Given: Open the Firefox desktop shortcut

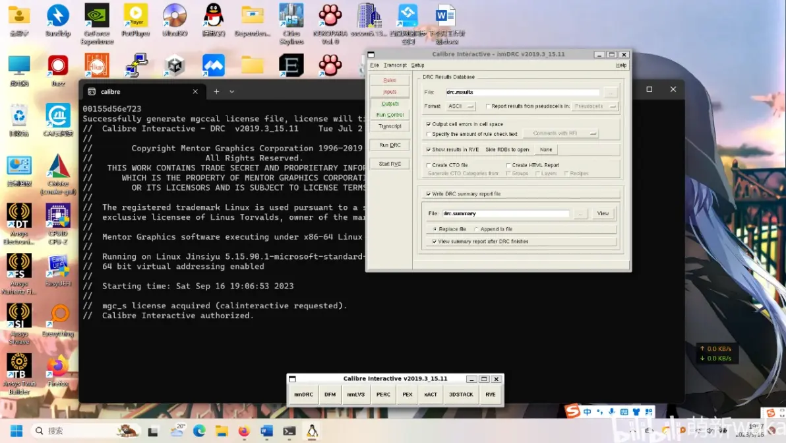Looking at the screenshot, I should tap(57, 371).
